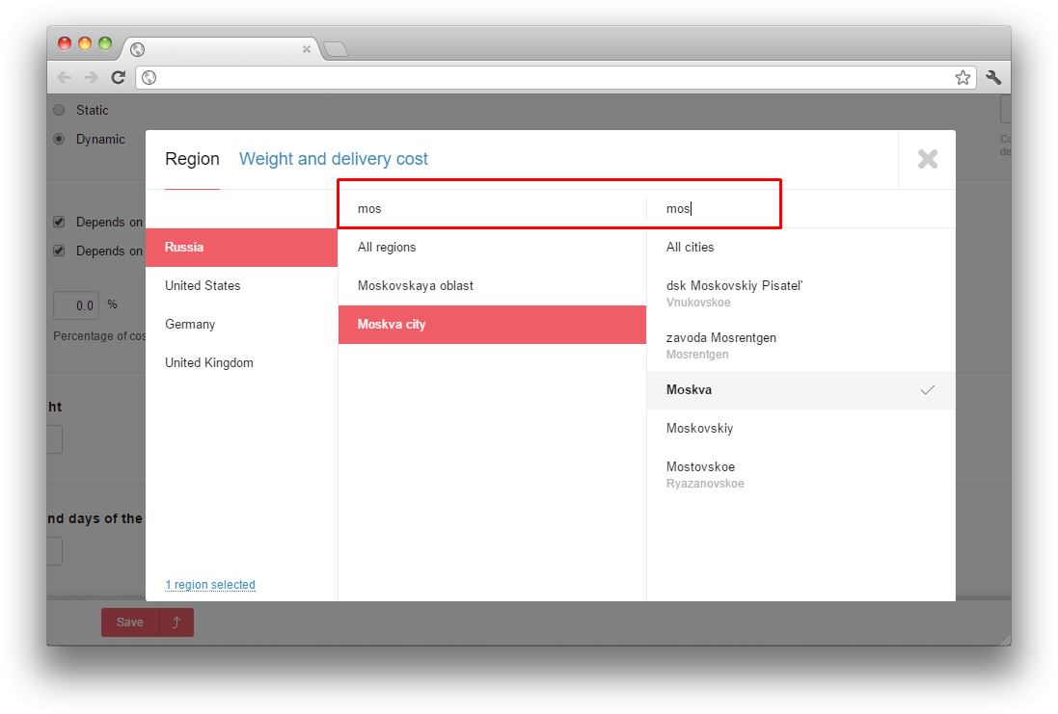
Task: Click the arrow button next to Save
Action: point(176,622)
